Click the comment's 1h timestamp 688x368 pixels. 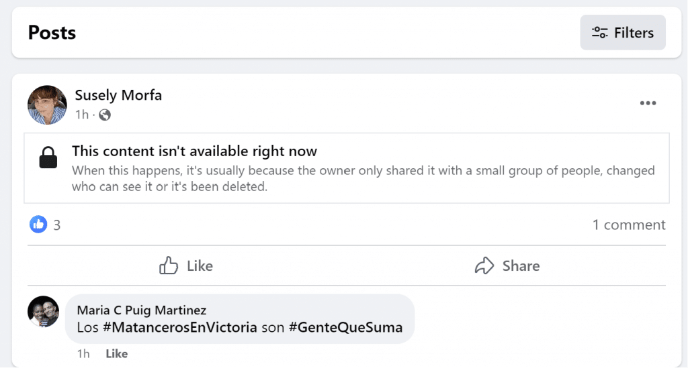point(83,353)
